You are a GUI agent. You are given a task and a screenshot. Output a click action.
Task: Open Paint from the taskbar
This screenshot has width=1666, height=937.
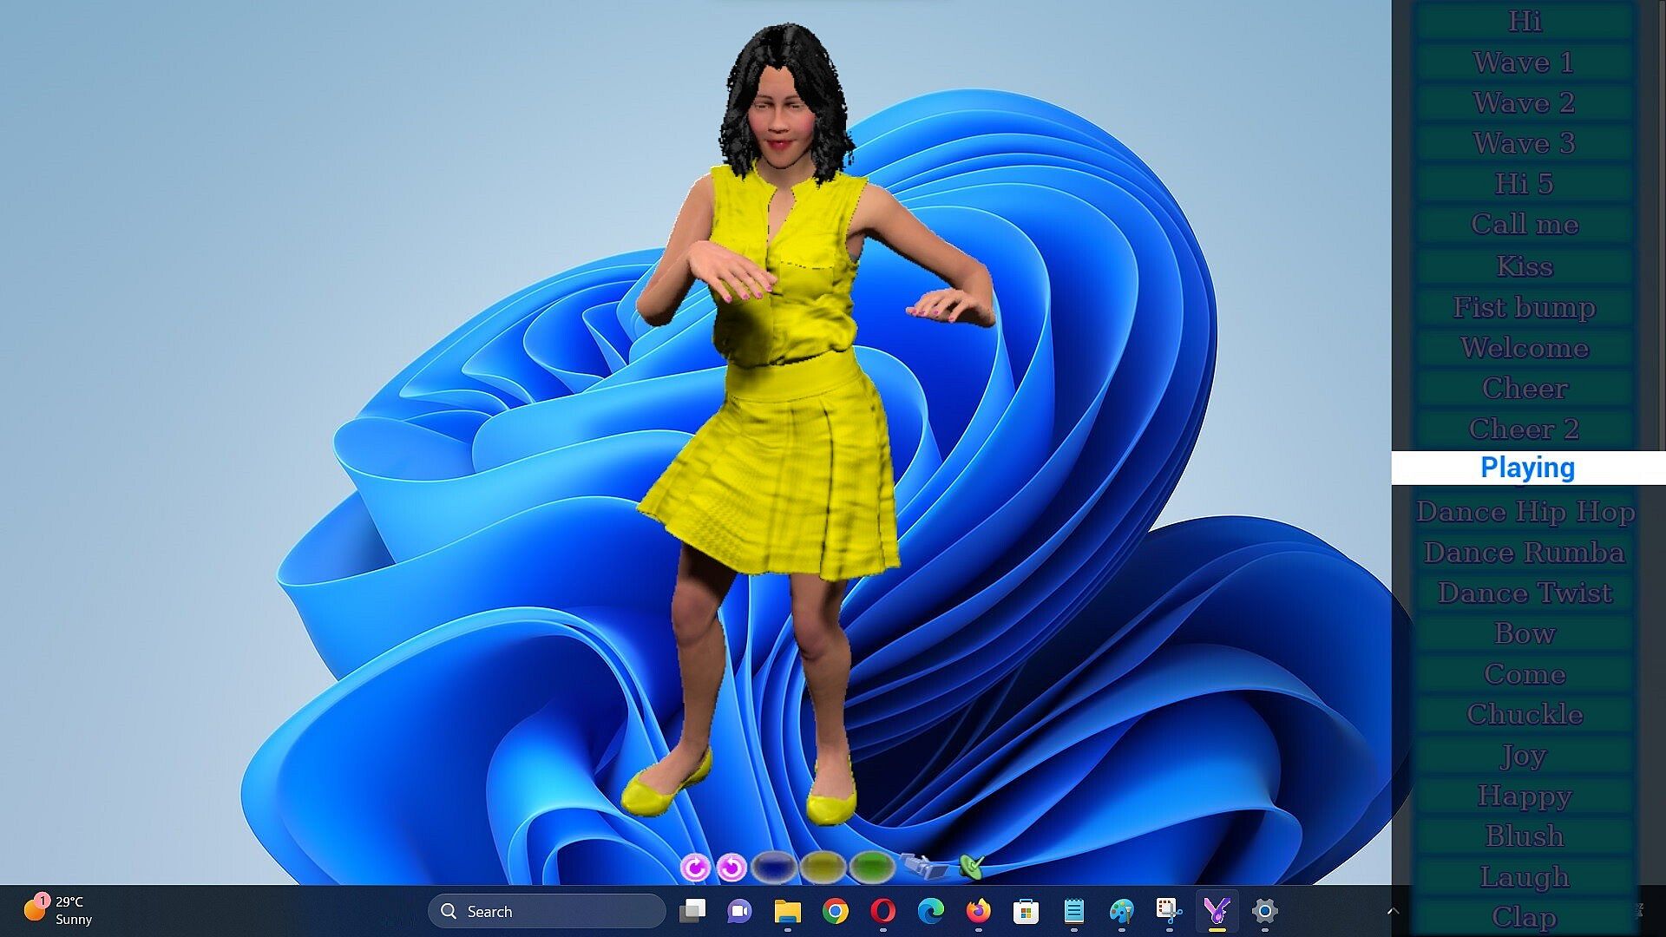tap(1121, 911)
